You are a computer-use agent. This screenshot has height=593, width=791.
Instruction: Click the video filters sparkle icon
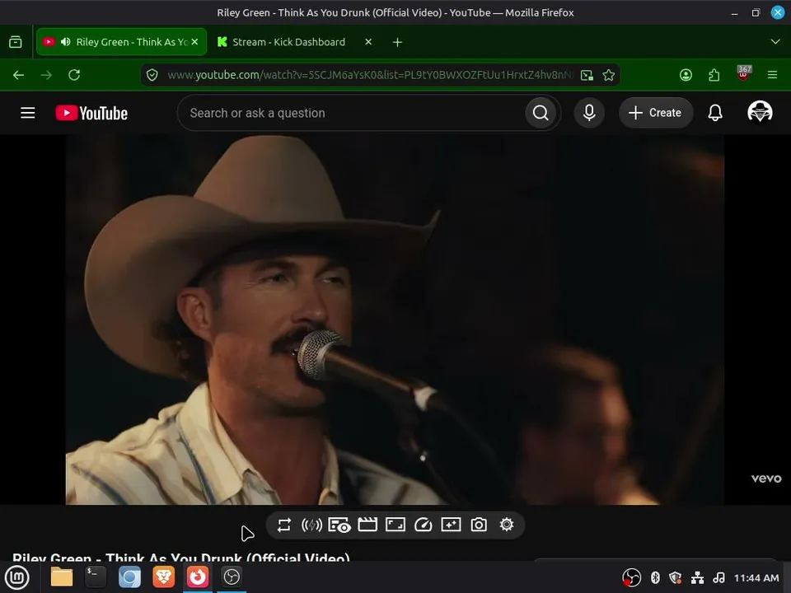point(451,525)
